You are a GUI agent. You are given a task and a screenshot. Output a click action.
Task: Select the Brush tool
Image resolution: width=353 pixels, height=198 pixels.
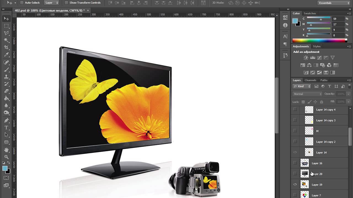point(6,70)
